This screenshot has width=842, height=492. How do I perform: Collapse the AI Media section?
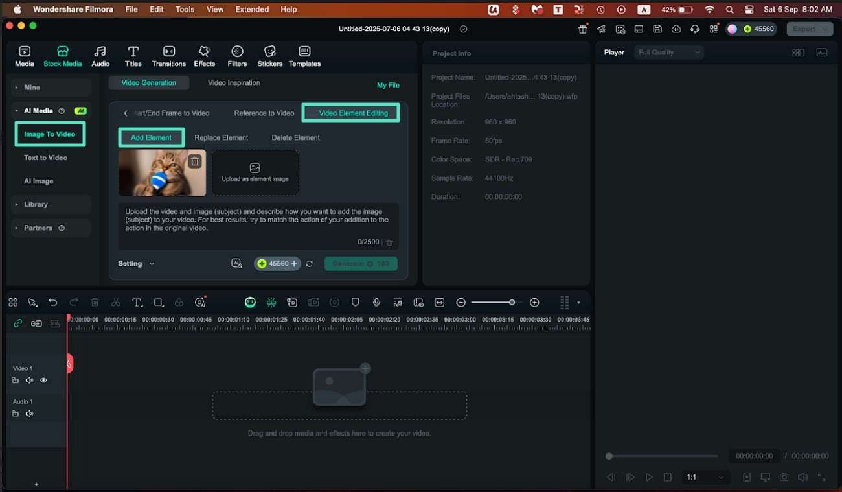coord(52,111)
